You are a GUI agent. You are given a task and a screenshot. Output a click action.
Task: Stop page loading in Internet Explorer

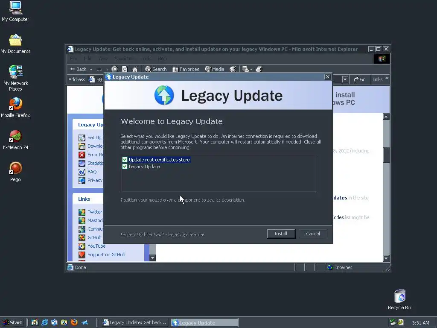[x=114, y=69]
